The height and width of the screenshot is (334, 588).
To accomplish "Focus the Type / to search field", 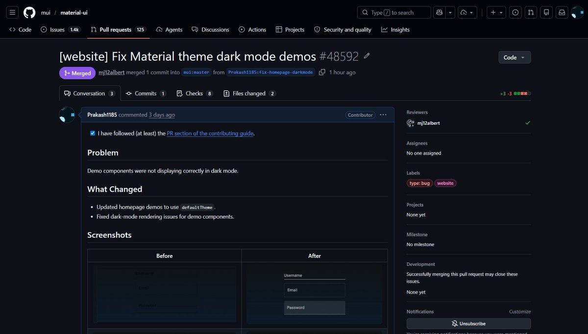I will pos(394,13).
